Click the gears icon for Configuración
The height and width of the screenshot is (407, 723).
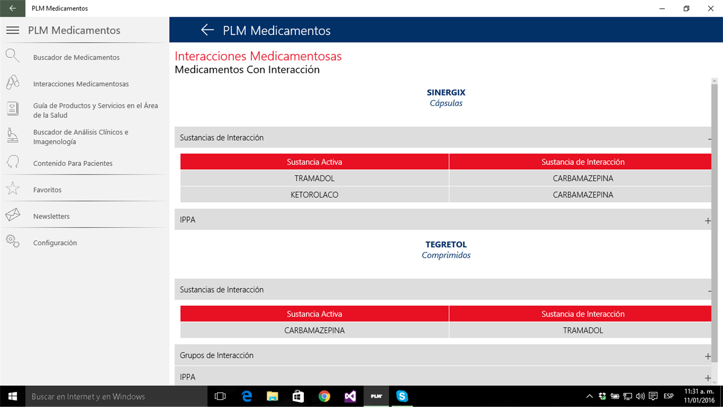point(13,242)
